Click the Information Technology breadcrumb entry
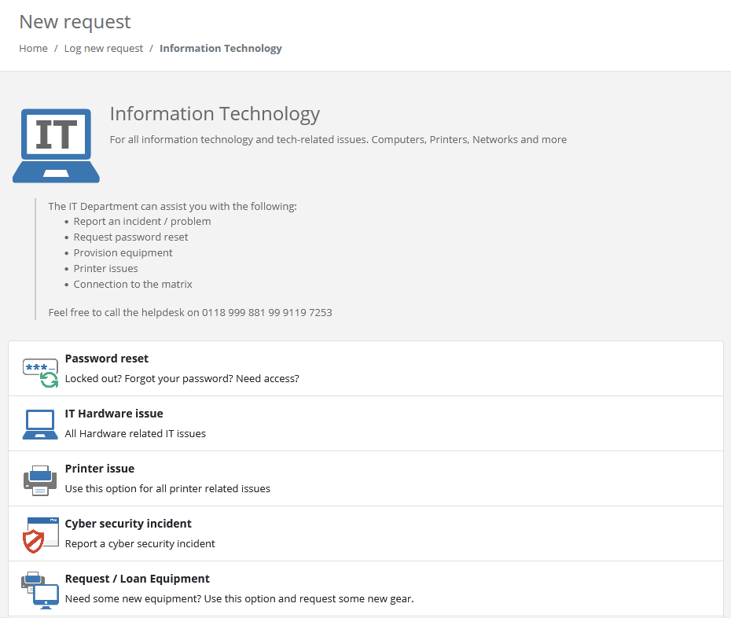 coord(220,48)
